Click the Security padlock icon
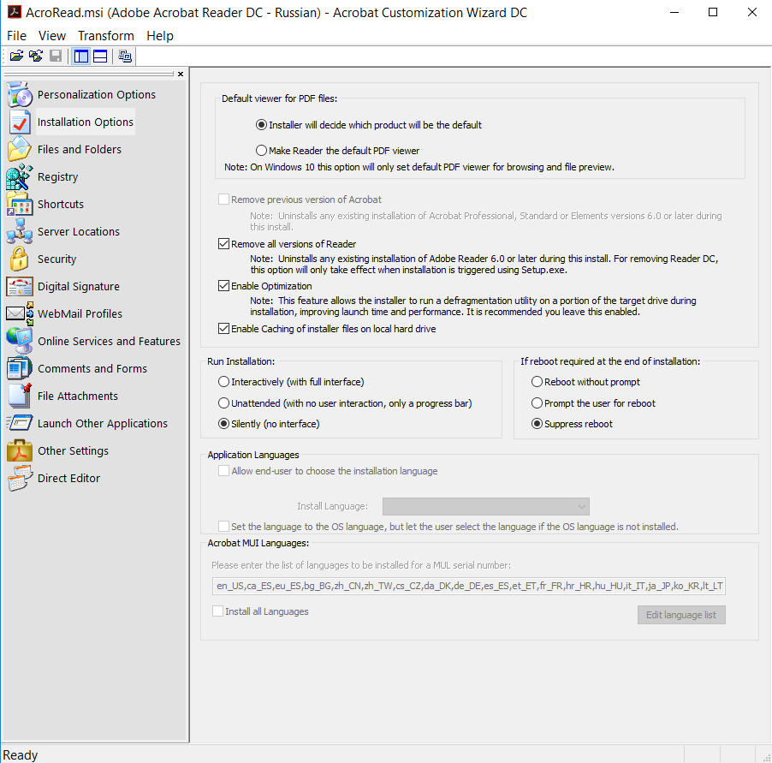772x763 pixels. (x=20, y=259)
